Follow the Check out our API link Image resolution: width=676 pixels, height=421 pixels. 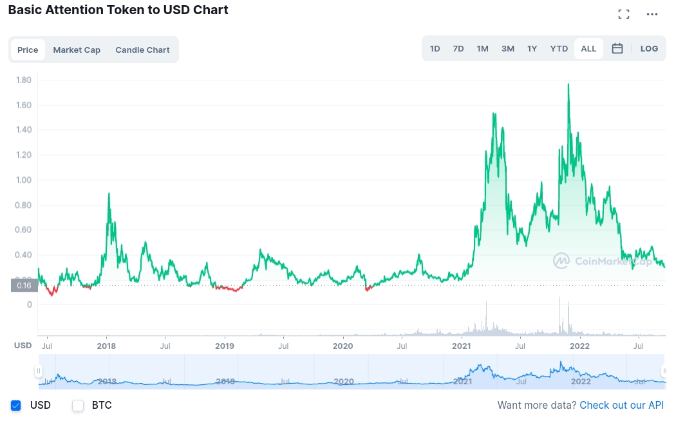coord(622,405)
